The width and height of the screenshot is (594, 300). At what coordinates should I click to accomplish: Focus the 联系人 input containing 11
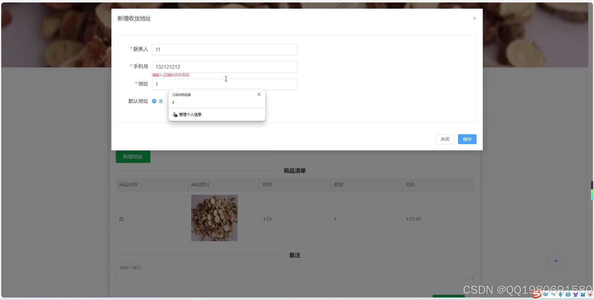pos(224,49)
